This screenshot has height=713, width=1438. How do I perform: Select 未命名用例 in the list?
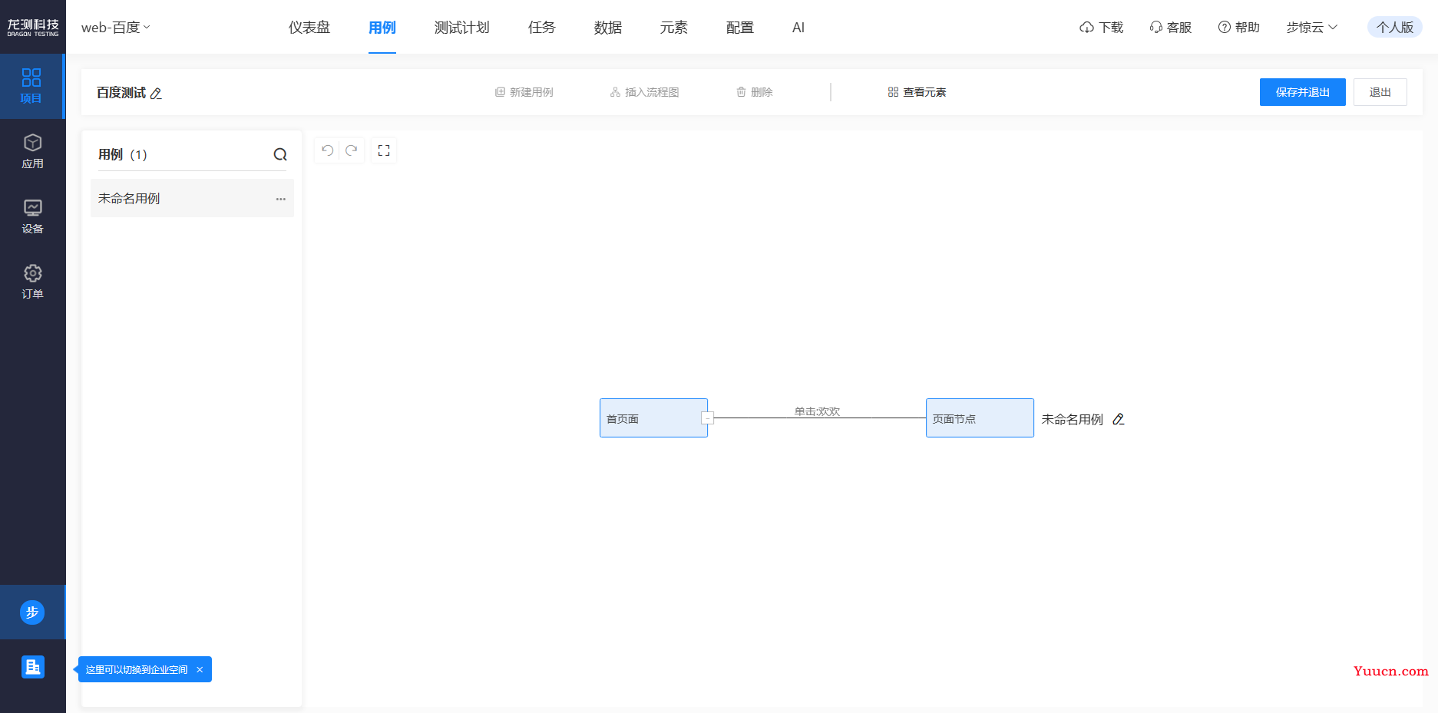pyautogui.click(x=192, y=198)
